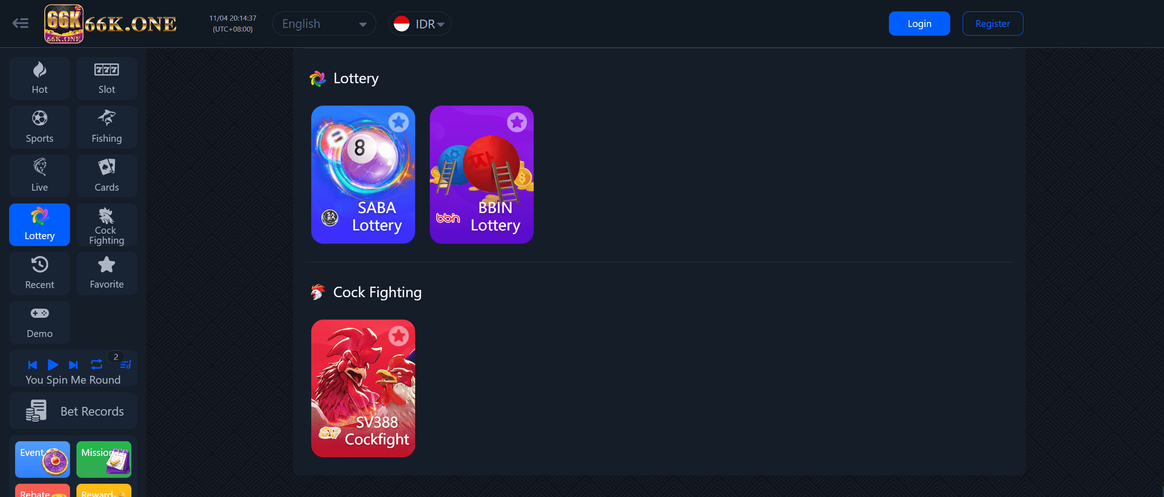Open Recent games history
The width and height of the screenshot is (1164, 497).
point(39,273)
